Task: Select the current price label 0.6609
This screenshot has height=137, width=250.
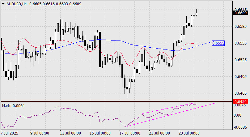Action: 240,13
